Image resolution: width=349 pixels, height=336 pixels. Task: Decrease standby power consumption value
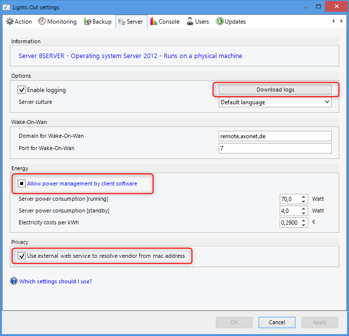click(304, 213)
